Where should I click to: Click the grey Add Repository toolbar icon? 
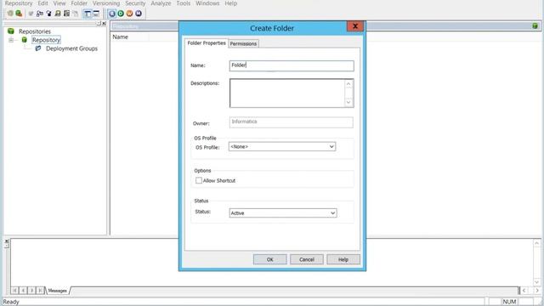point(10,14)
